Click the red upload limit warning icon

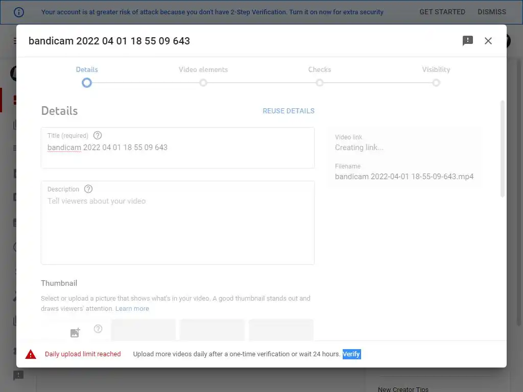(31, 354)
